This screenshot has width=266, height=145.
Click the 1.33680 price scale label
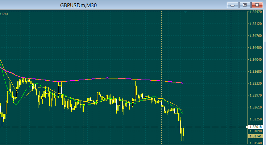(255, 71)
